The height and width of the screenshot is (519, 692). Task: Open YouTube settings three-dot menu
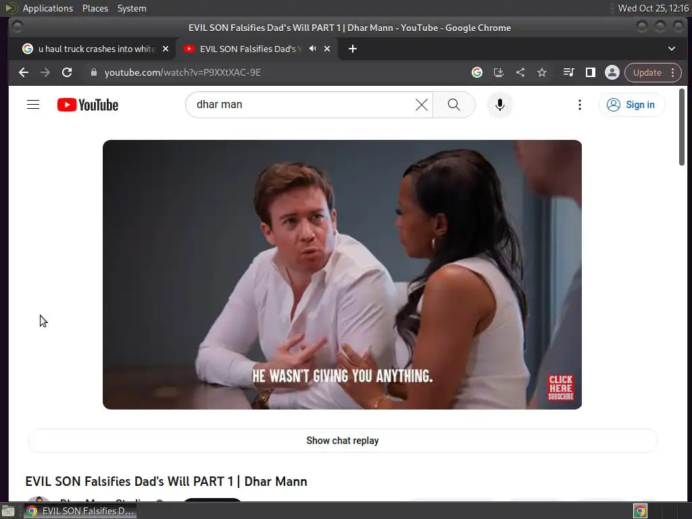580,105
